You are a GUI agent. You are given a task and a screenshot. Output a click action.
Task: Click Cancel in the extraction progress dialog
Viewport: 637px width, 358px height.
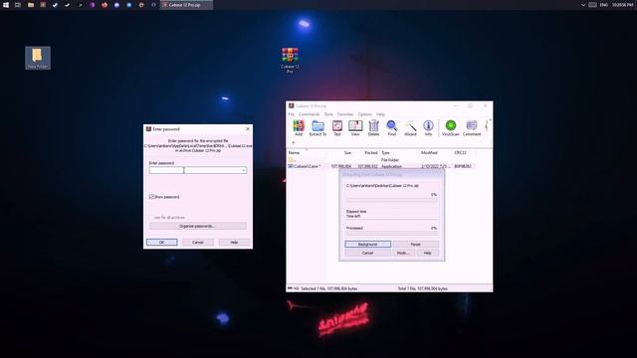367,253
